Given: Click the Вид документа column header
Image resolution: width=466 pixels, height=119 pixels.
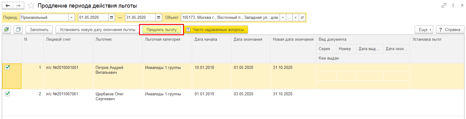Looking at the screenshot, I should click(363, 39).
